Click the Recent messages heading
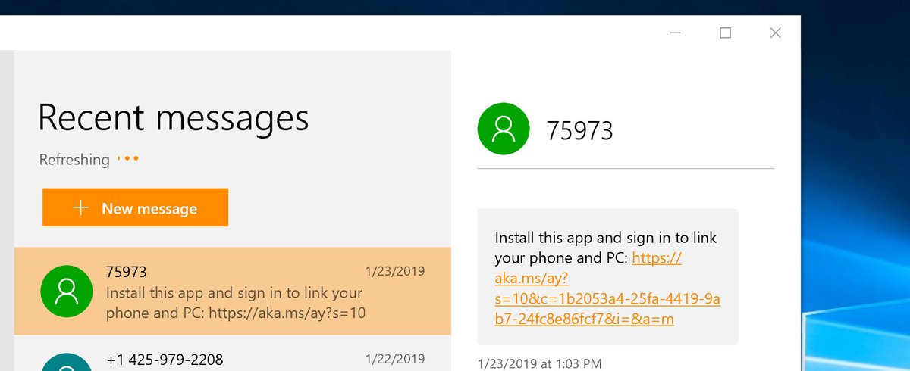This screenshot has height=371, width=910. click(x=173, y=118)
